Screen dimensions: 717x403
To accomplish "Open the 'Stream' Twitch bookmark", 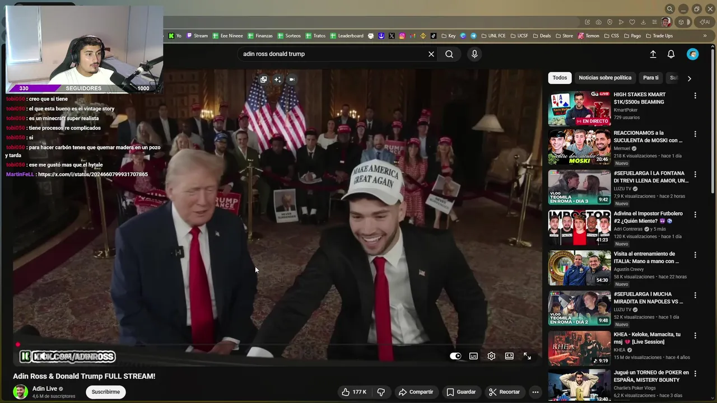I will click(x=197, y=36).
